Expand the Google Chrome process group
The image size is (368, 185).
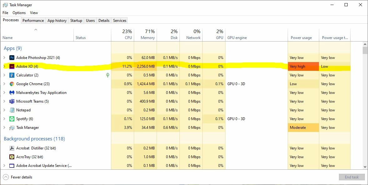(4, 84)
